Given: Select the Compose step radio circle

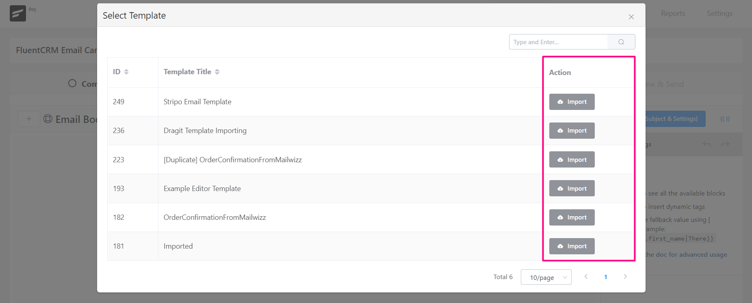Looking at the screenshot, I should tap(72, 83).
